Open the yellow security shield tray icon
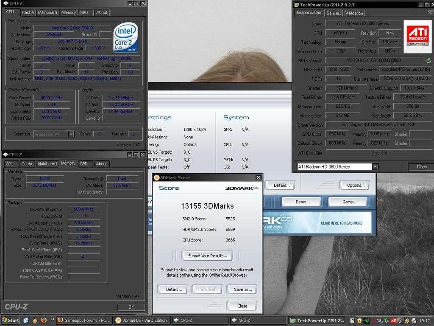Viewport: 434px width, 326px height. click(x=359, y=321)
